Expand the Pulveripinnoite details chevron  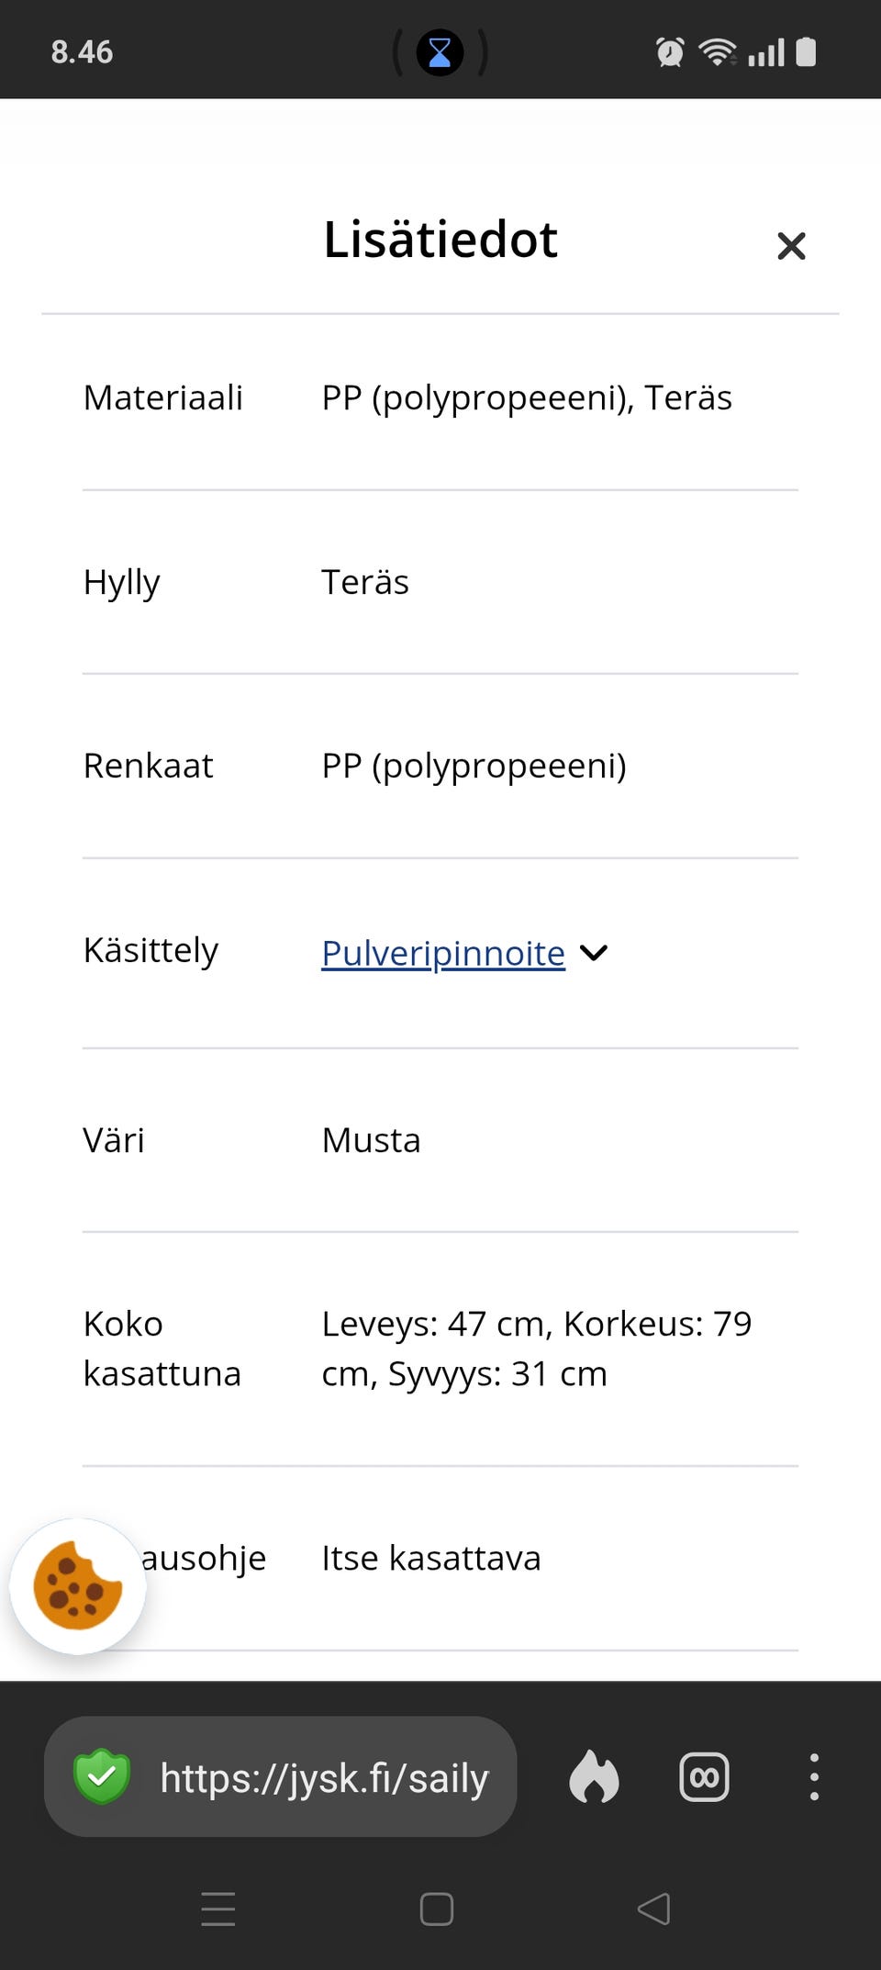(594, 953)
